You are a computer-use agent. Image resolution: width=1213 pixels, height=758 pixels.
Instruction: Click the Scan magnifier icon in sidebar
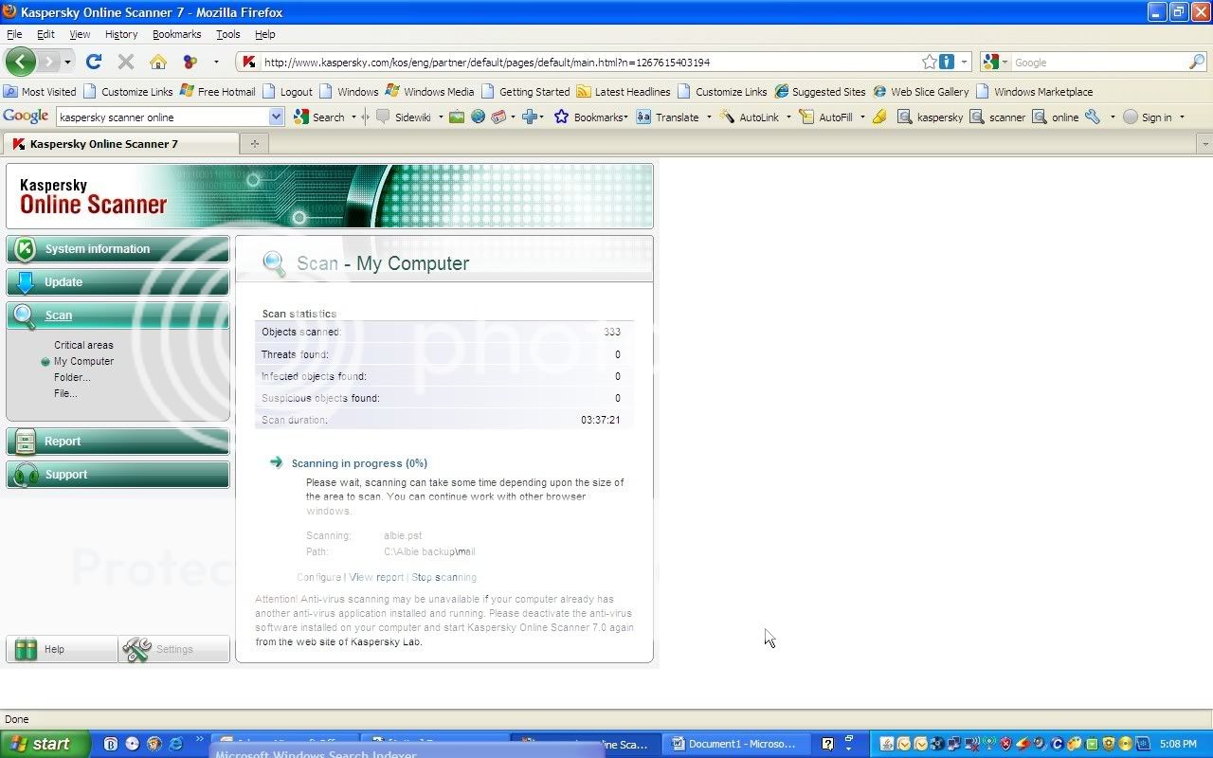(26, 316)
